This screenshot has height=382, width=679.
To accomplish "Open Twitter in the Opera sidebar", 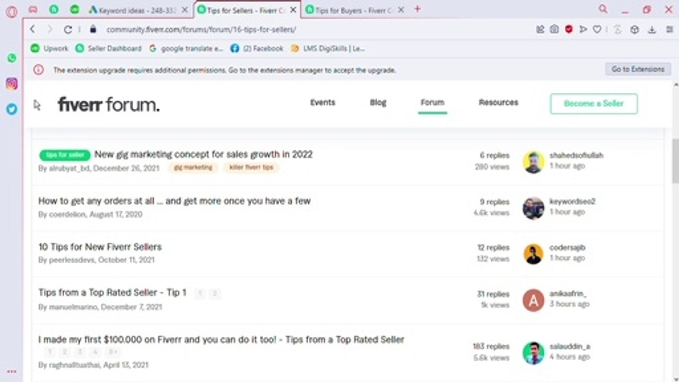I will [x=12, y=109].
